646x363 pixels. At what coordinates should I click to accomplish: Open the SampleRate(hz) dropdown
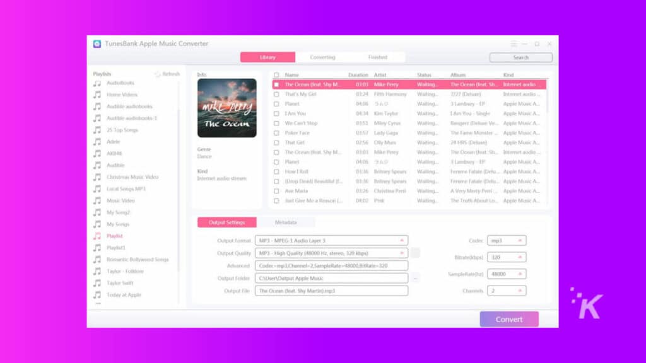point(507,274)
